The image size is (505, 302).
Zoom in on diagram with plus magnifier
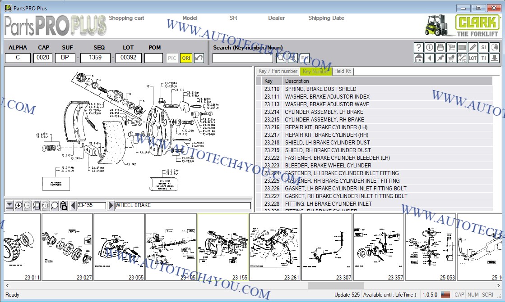pyautogui.click(x=19, y=205)
